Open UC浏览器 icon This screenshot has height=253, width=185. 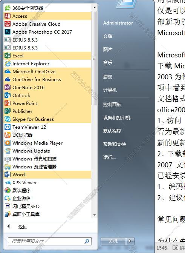8,135
